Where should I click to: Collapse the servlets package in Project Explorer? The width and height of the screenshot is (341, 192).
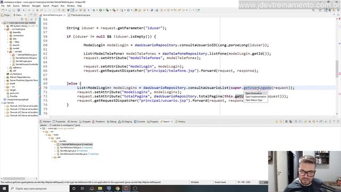tap(8, 52)
